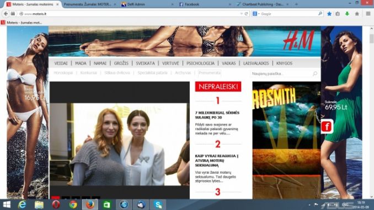Screen dimensions: 374x210
Task: Click into the Naujienų paieška search field
Action: [x=281, y=73]
